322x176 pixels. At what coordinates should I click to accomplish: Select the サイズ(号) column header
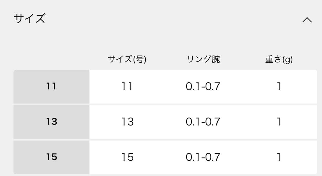(127, 58)
